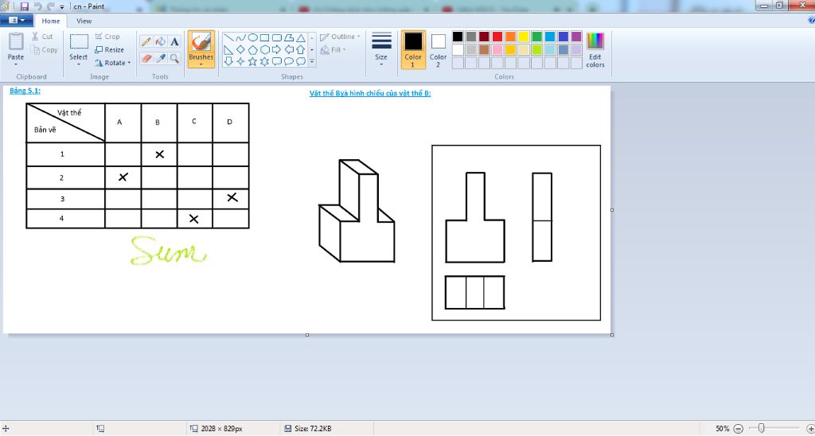Click the Resize button

[110, 50]
